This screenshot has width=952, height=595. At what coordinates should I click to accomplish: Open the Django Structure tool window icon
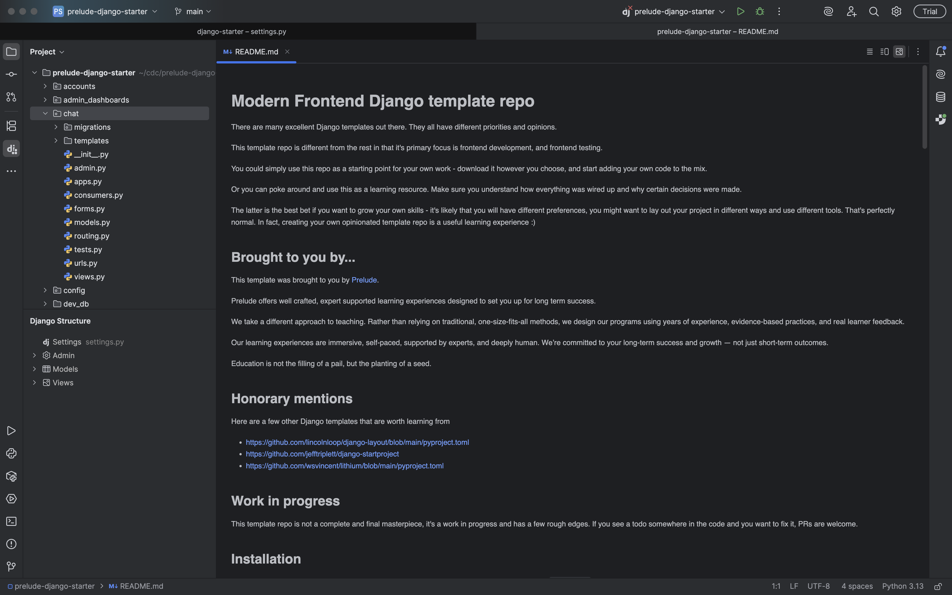(11, 149)
